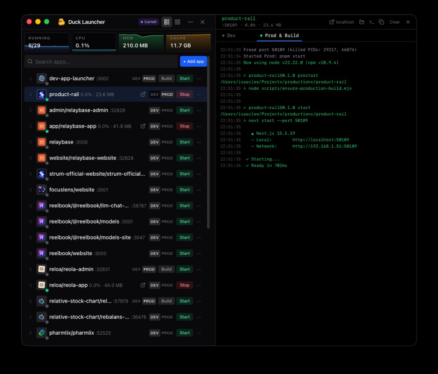Copy logs icon in log panel header

pyautogui.click(x=381, y=22)
